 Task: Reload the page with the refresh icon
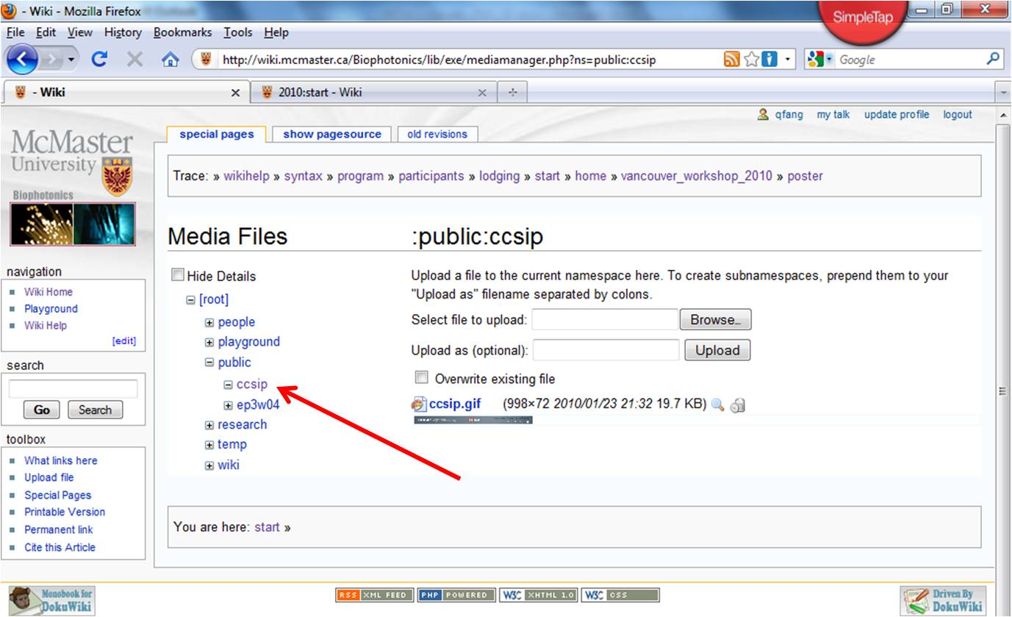click(99, 60)
